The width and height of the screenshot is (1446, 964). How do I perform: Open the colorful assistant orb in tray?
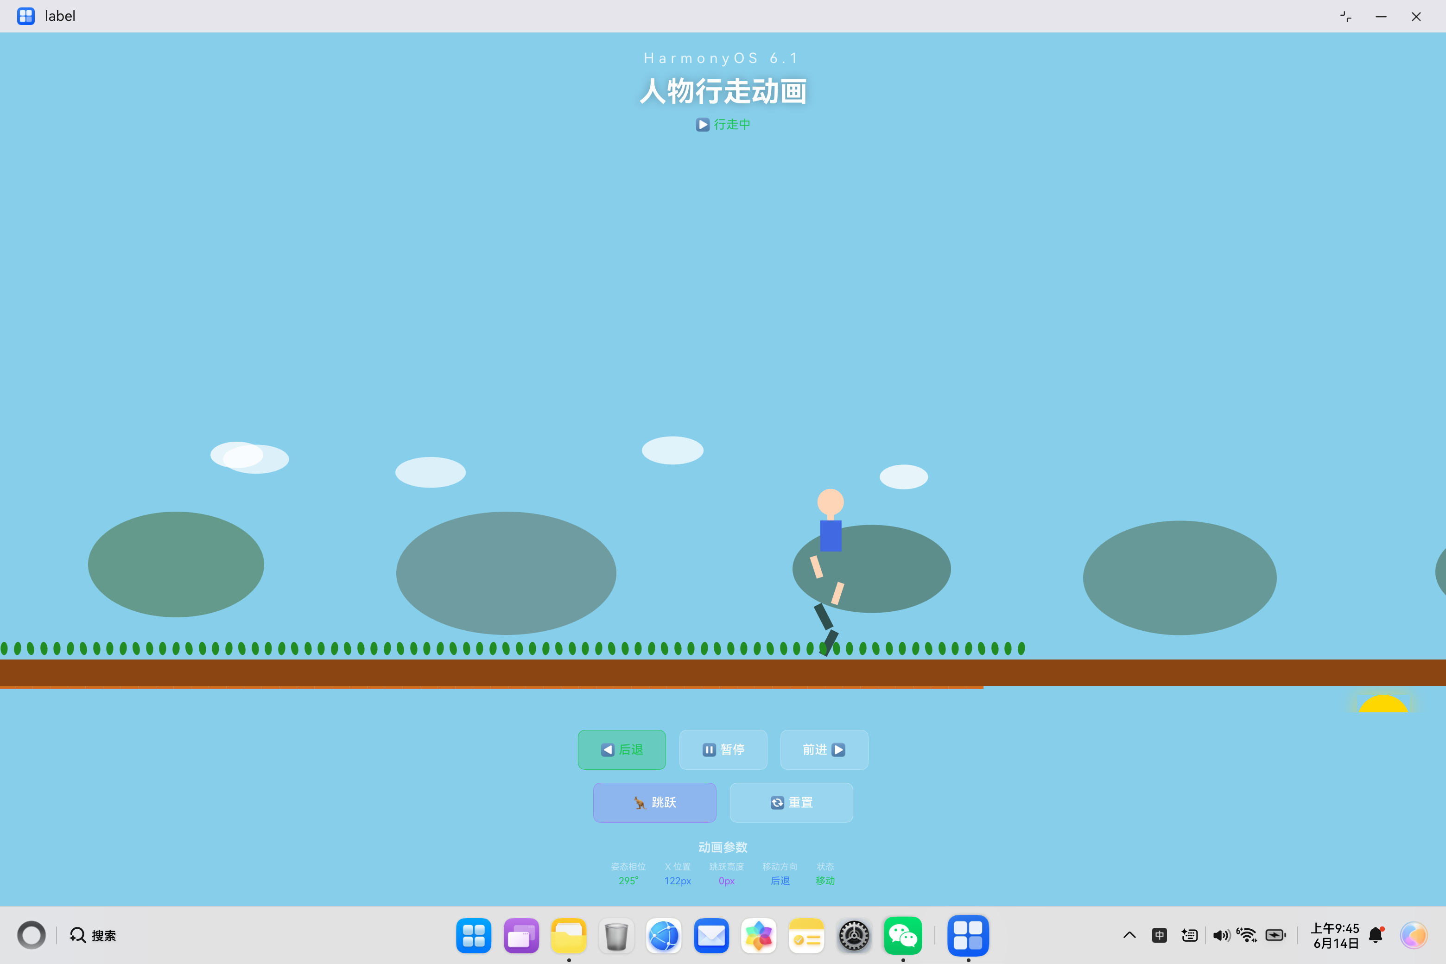(1414, 935)
